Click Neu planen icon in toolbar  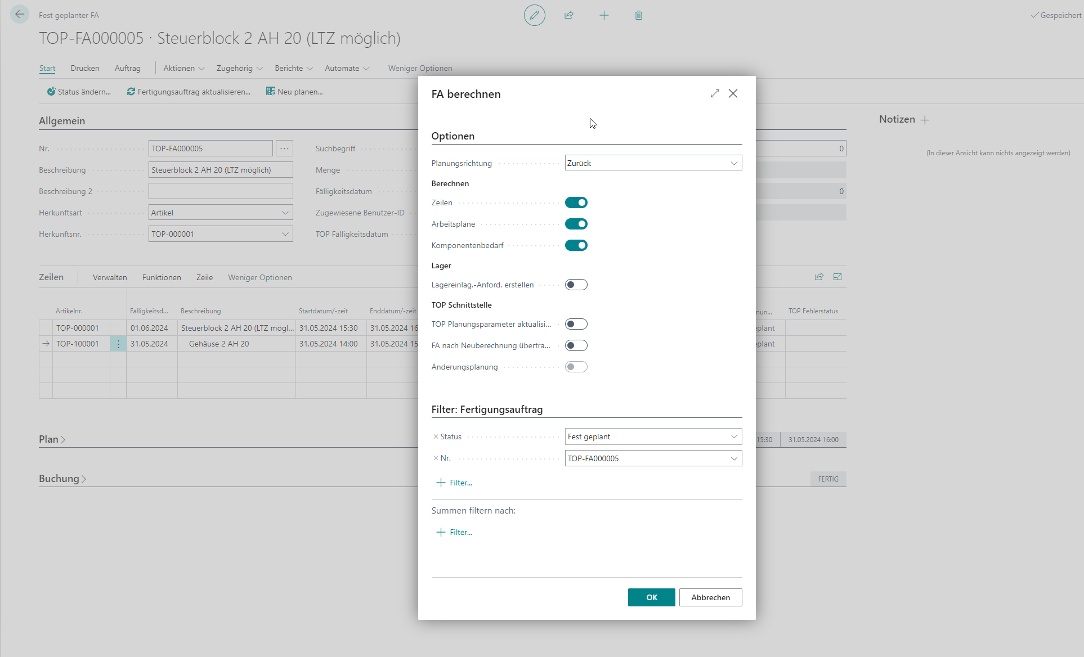[271, 92]
